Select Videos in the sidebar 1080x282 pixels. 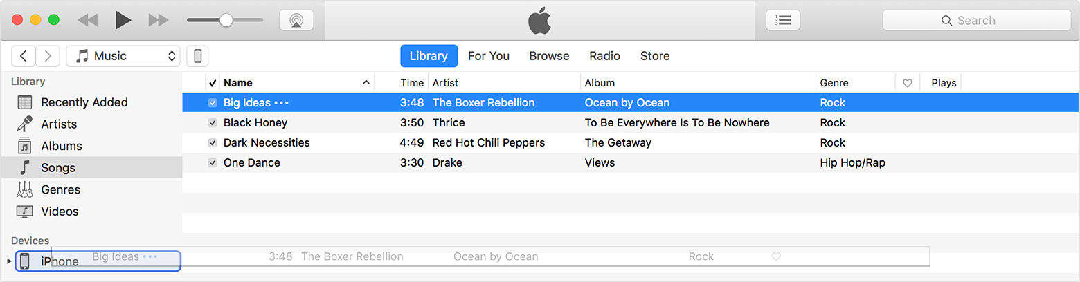tap(91, 211)
